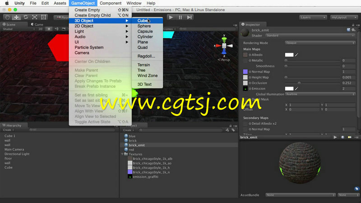Screen dimensions: 361x203
Task: Click search by label icon in Project panel
Action: coord(233,130)
